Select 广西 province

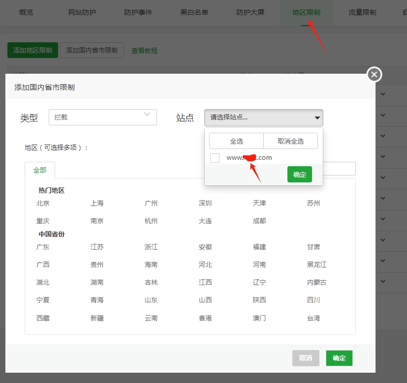(x=43, y=265)
